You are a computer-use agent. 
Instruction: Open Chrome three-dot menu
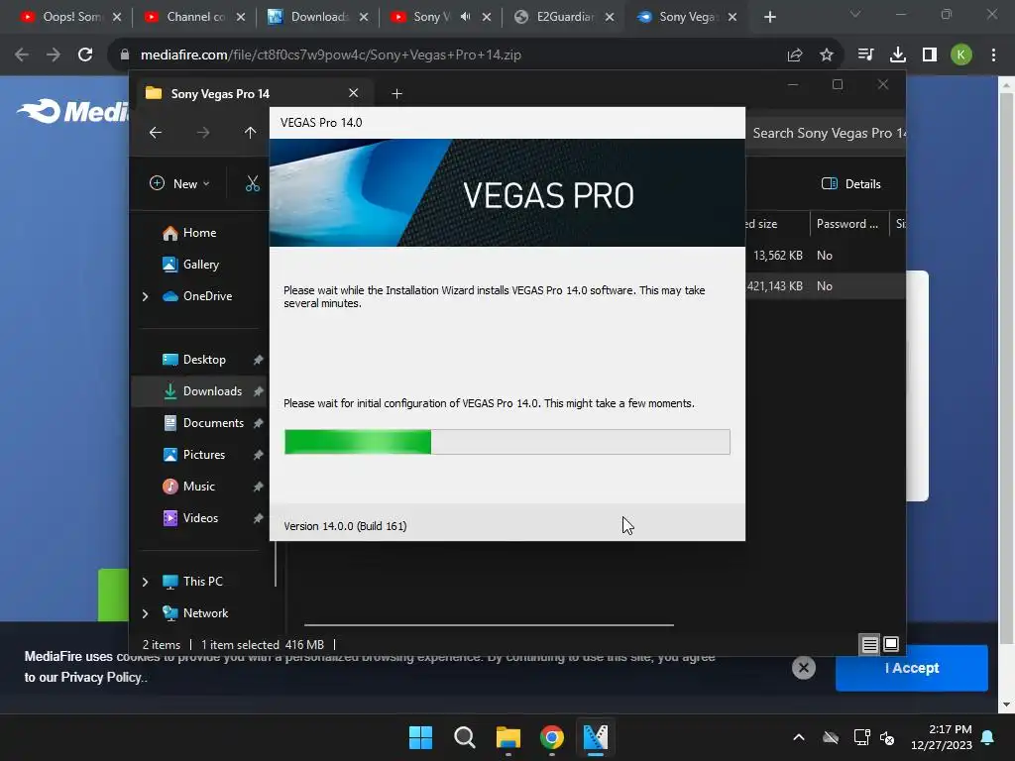(x=993, y=55)
